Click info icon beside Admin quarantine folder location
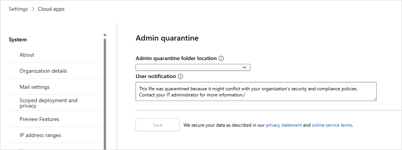Screen dimensions: 402x150 (221, 59)
